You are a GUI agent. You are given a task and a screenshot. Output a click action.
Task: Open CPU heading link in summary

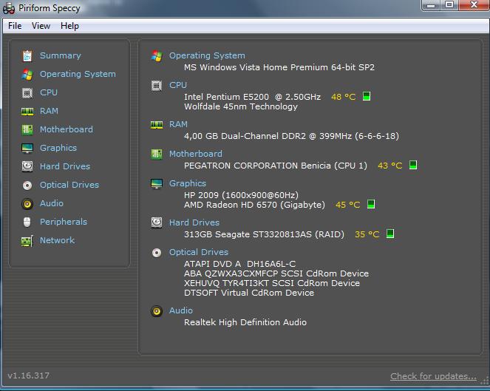[x=178, y=85]
